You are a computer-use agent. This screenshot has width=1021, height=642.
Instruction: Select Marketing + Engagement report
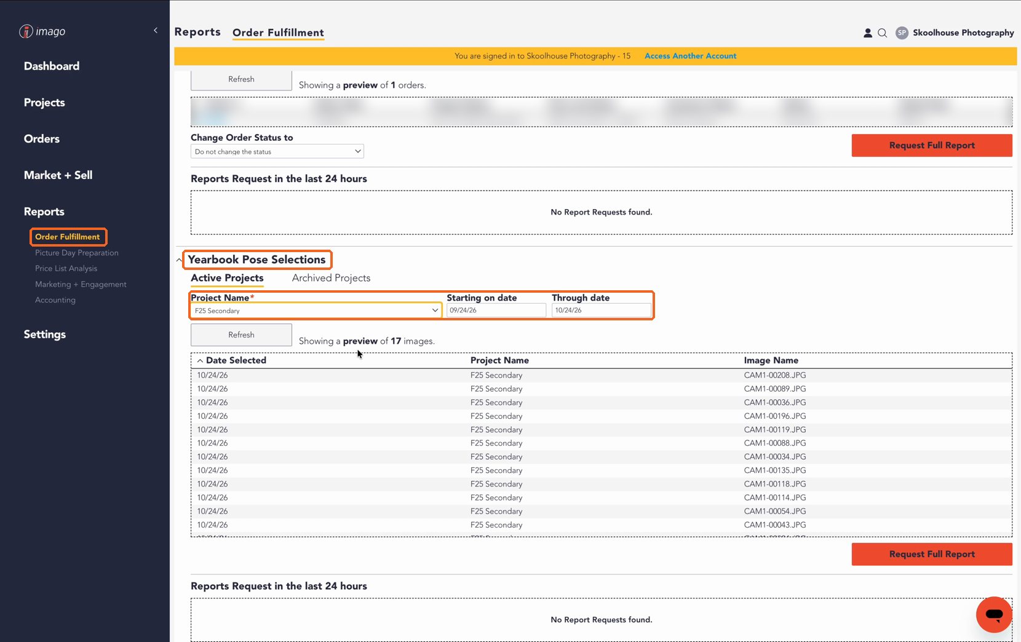(x=81, y=285)
